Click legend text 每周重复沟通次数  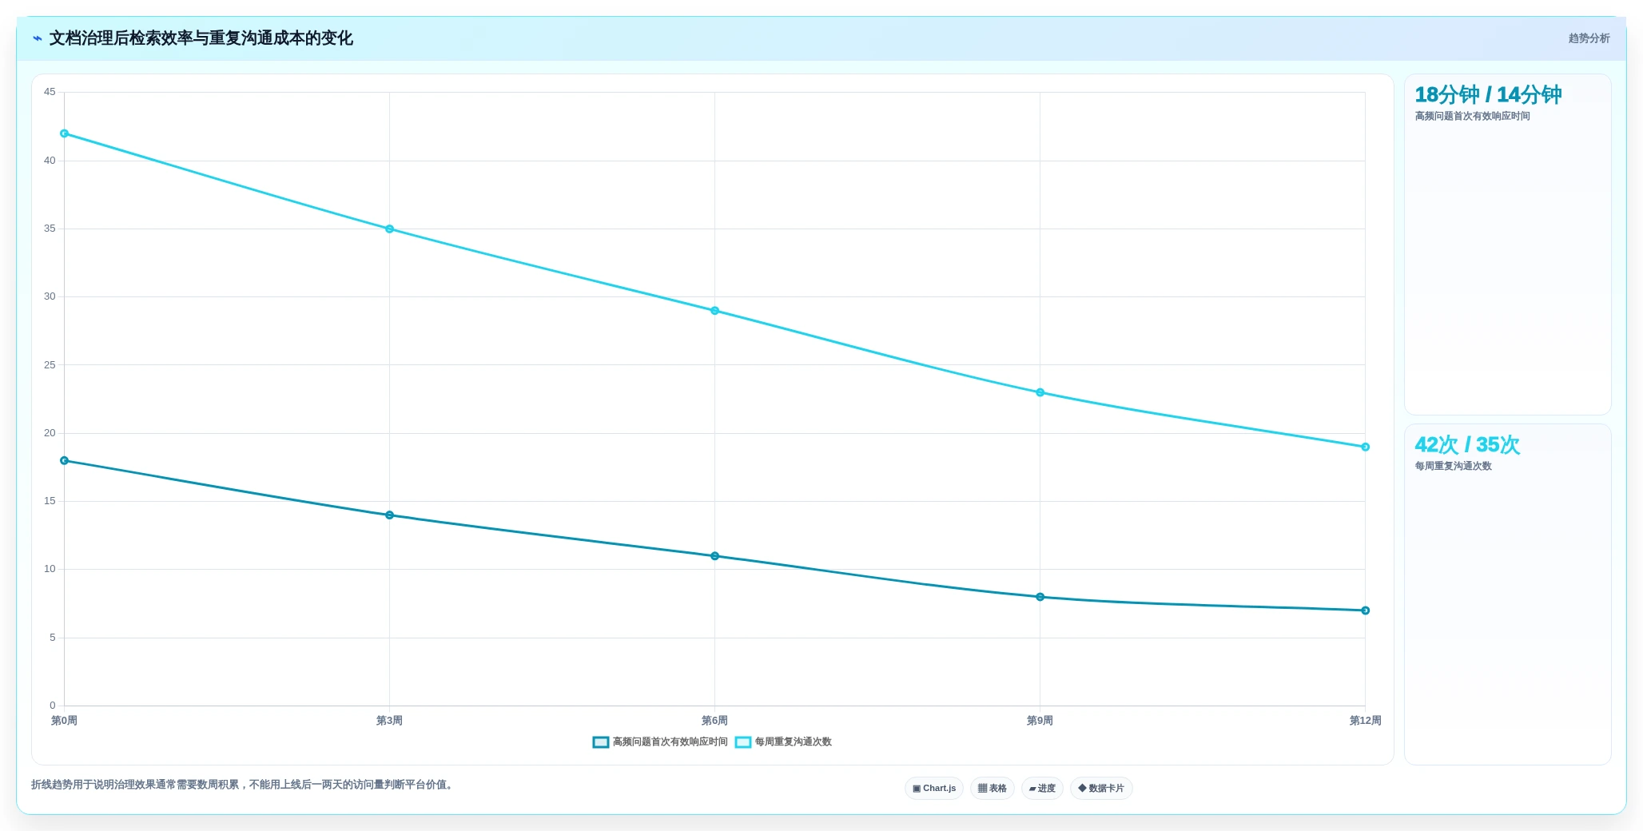794,742
